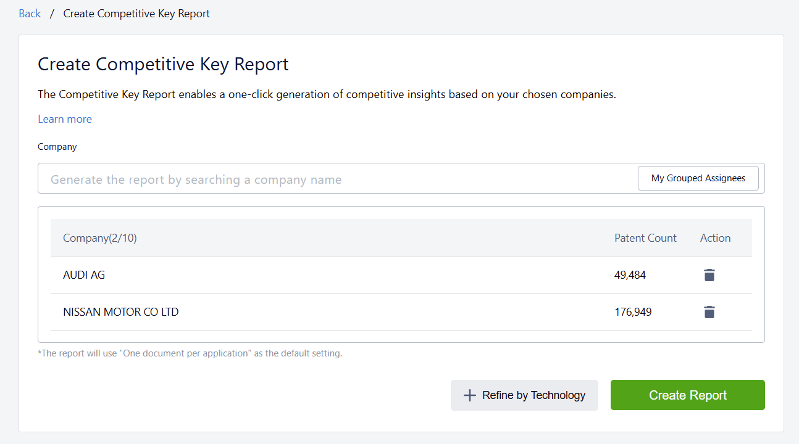Go back via the Back breadcrumb link
Screen dimensions: 799x444
(30, 14)
